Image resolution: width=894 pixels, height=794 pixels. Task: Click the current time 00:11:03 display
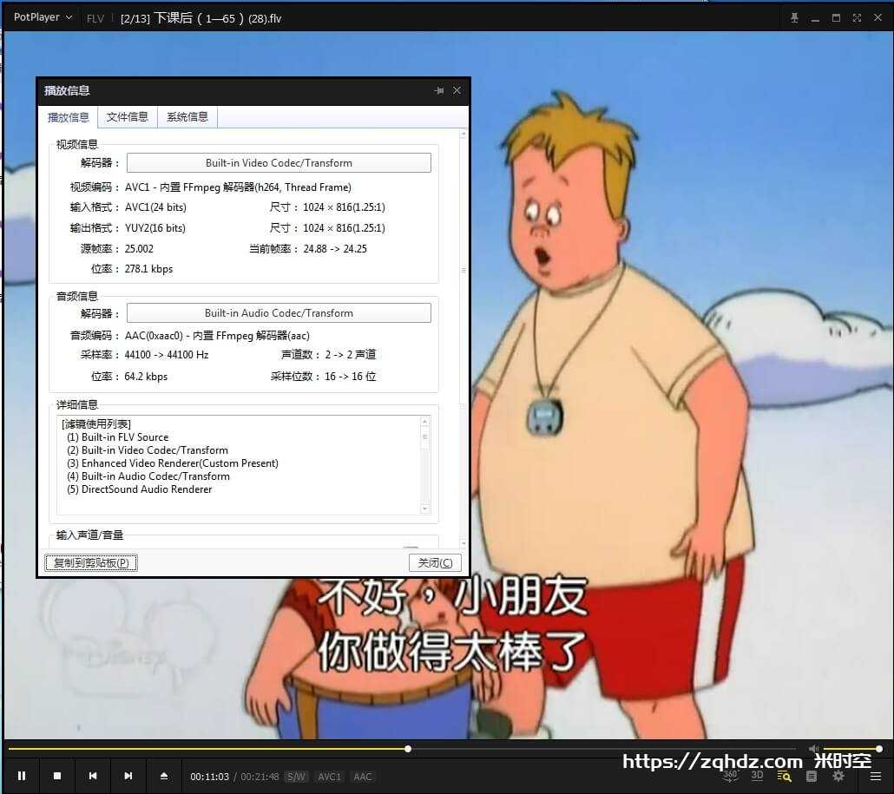[x=210, y=777]
